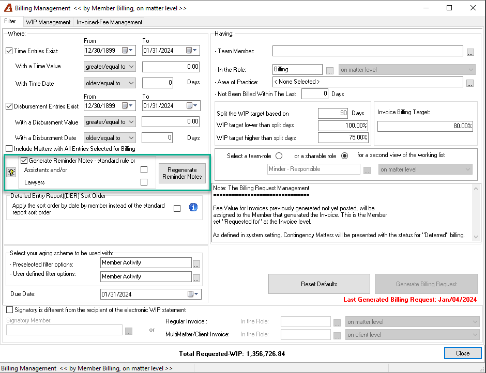Check the Assistants and/or checkbox

(144, 170)
